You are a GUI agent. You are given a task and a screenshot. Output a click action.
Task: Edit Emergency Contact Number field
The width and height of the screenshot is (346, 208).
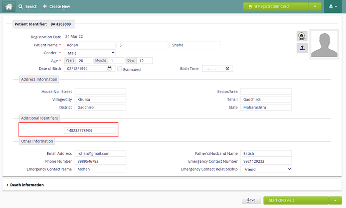coord(266,161)
